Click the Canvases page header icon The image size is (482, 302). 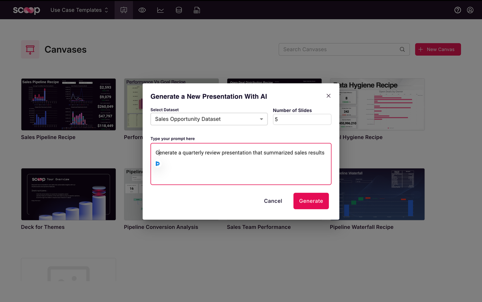click(x=30, y=49)
